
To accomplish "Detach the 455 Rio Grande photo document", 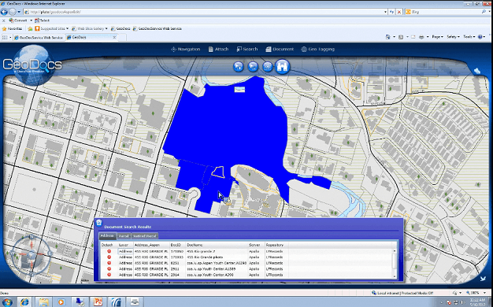I will (x=109, y=257).
